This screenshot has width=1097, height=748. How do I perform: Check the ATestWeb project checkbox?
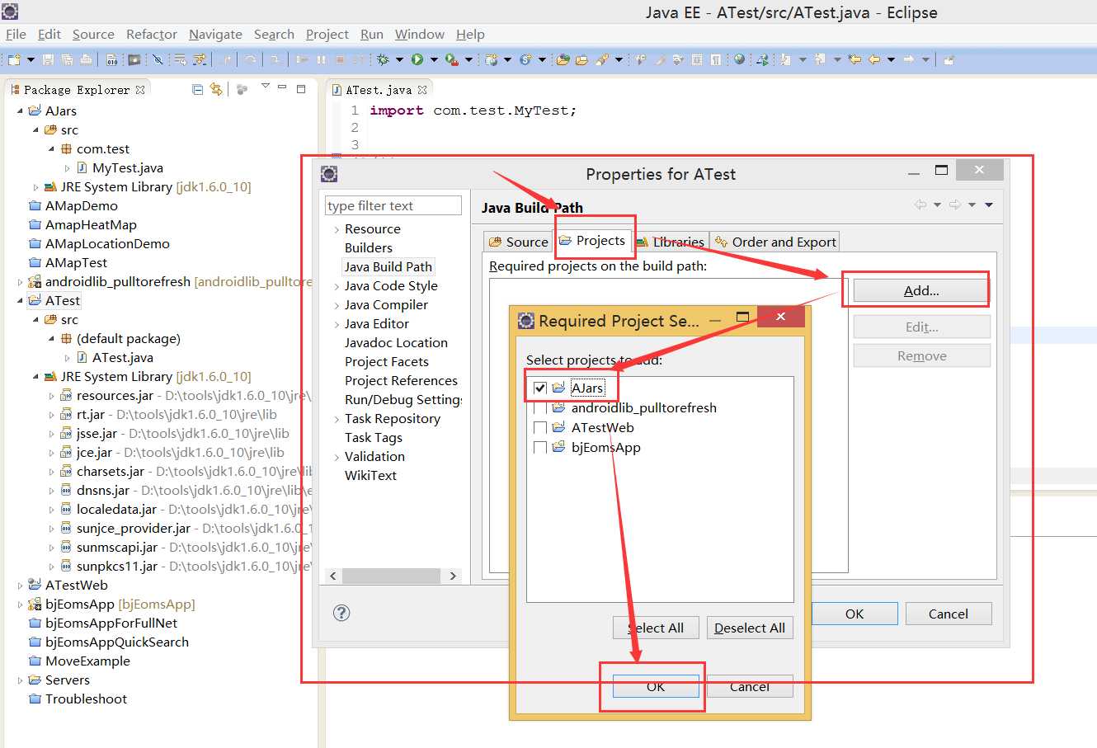(x=540, y=428)
